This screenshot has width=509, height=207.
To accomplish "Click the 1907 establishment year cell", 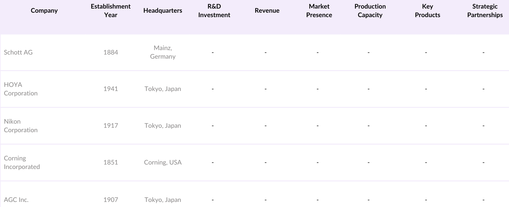I will pos(111,200).
